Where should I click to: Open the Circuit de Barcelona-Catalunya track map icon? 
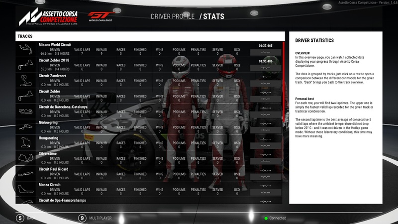26,111
